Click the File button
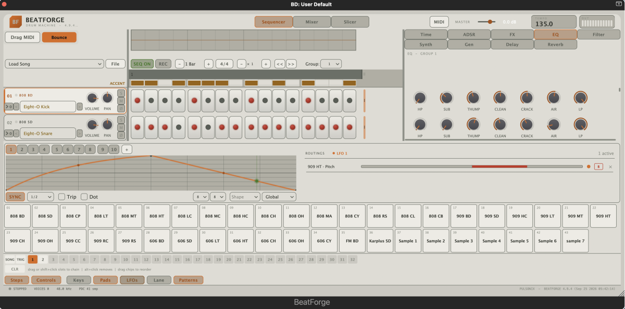Screen dimensions: 625x309 115,64
